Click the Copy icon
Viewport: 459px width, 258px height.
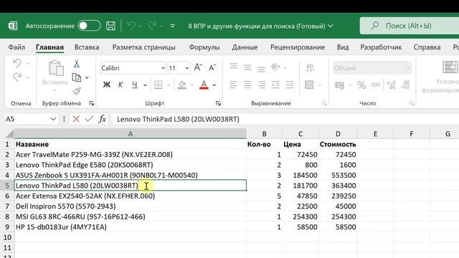[77, 77]
